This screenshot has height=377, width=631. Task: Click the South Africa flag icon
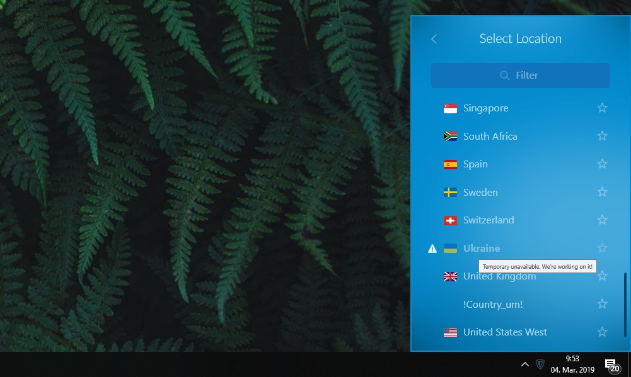(450, 136)
